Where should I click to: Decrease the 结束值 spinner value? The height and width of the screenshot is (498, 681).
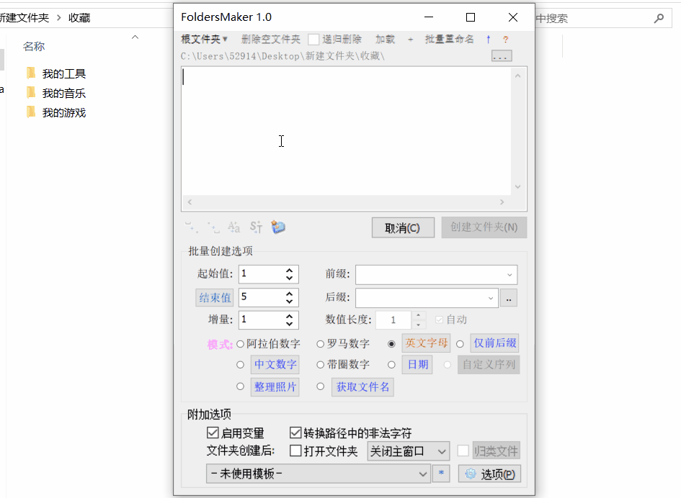pos(289,302)
